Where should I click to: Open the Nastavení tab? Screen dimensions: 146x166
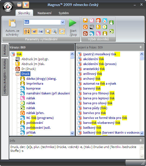click(44, 13)
